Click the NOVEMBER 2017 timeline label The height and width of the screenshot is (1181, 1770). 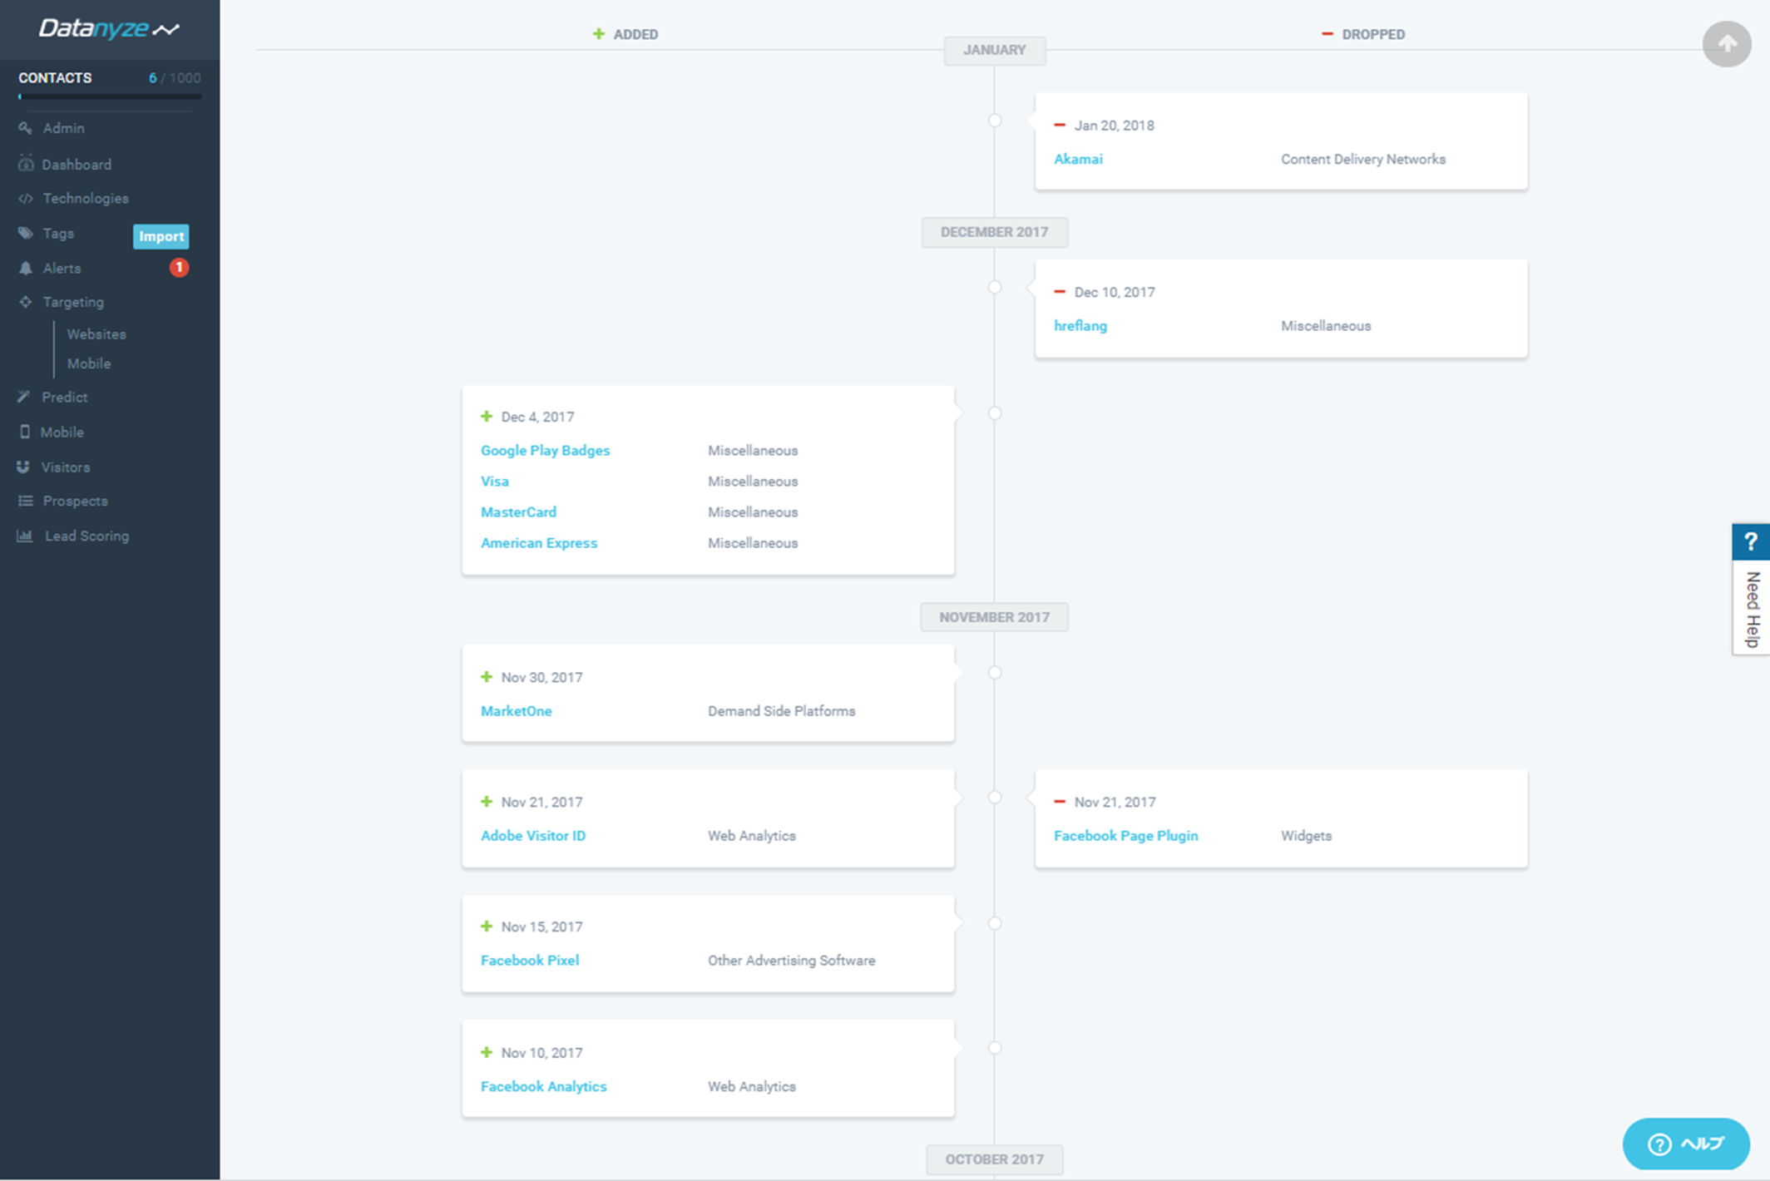tap(995, 617)
